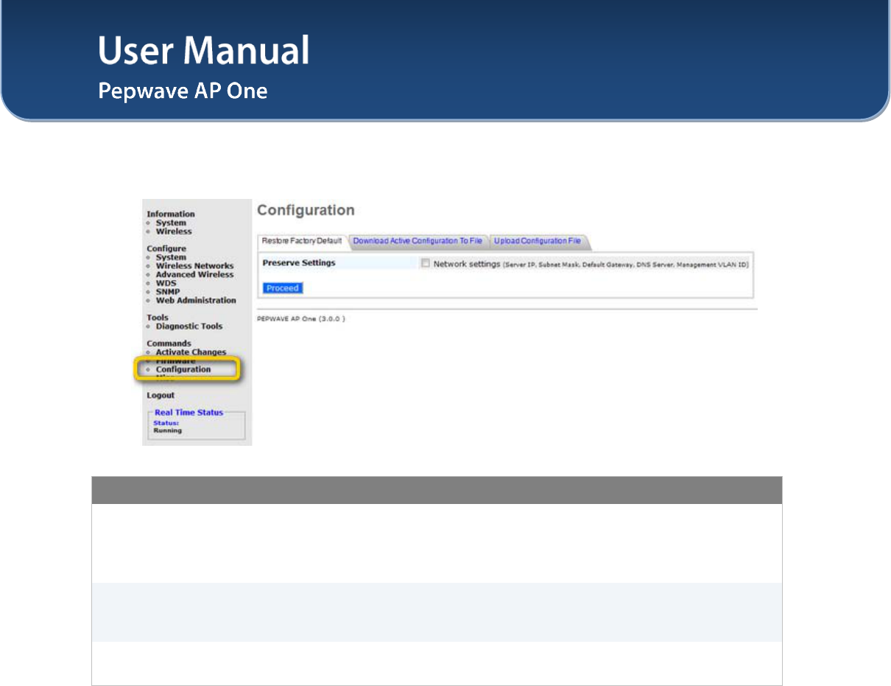Open the SNMP configuration page
The image size is (891, 686).
tap(168, 292)
